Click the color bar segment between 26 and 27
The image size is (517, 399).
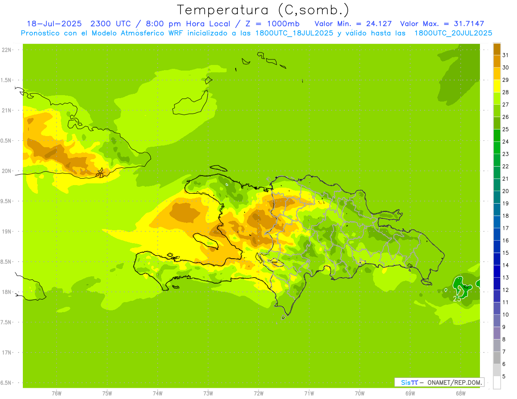[497, 111]
